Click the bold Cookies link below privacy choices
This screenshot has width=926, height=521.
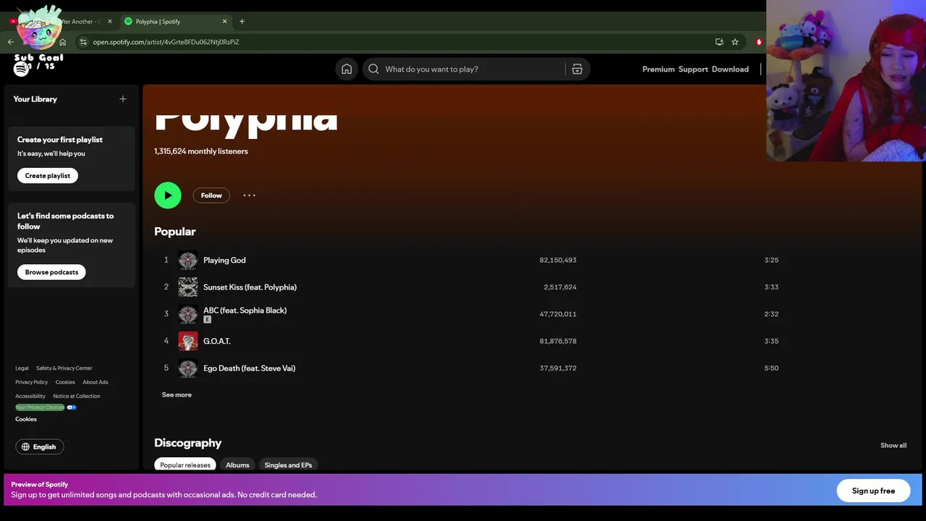coord(26,419)
